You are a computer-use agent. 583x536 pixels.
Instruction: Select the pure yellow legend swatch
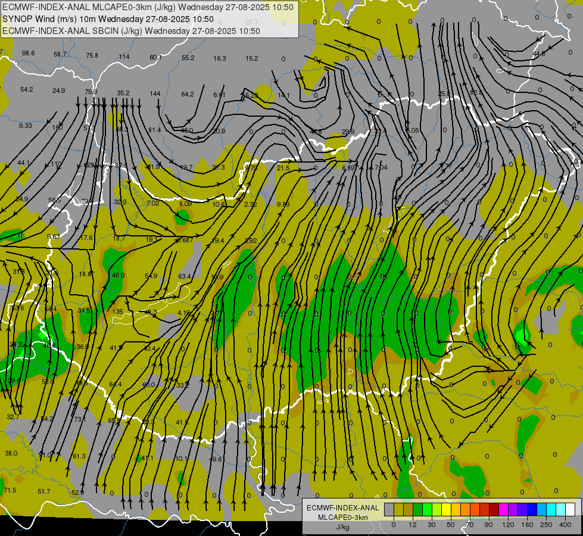(447, 510)
